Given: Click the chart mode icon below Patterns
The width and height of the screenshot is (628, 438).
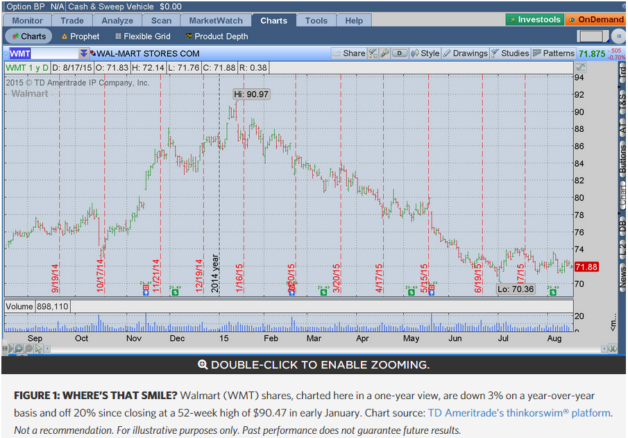Looking at the screenshot, I should (x=580, y=68).
